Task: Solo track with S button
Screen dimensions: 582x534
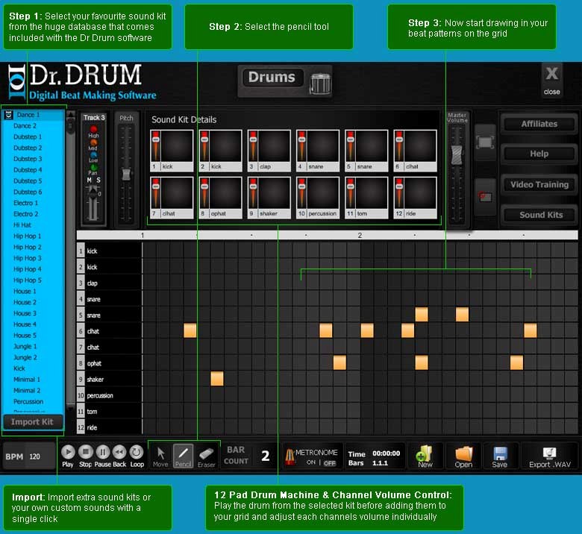Action: point(98,180)
